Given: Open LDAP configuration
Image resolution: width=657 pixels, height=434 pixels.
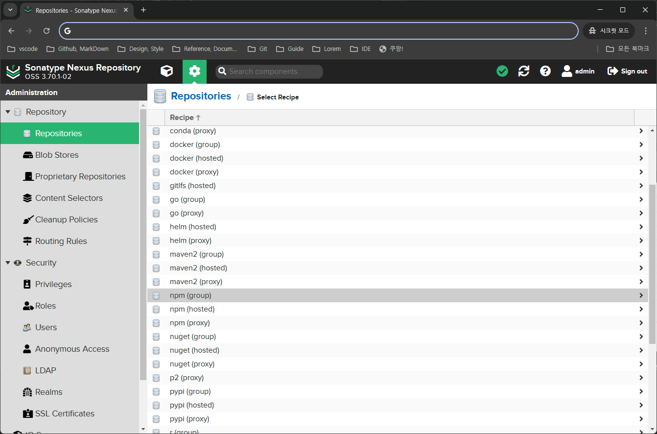Looking at the screenshot, I should click(x=70, y=370).
